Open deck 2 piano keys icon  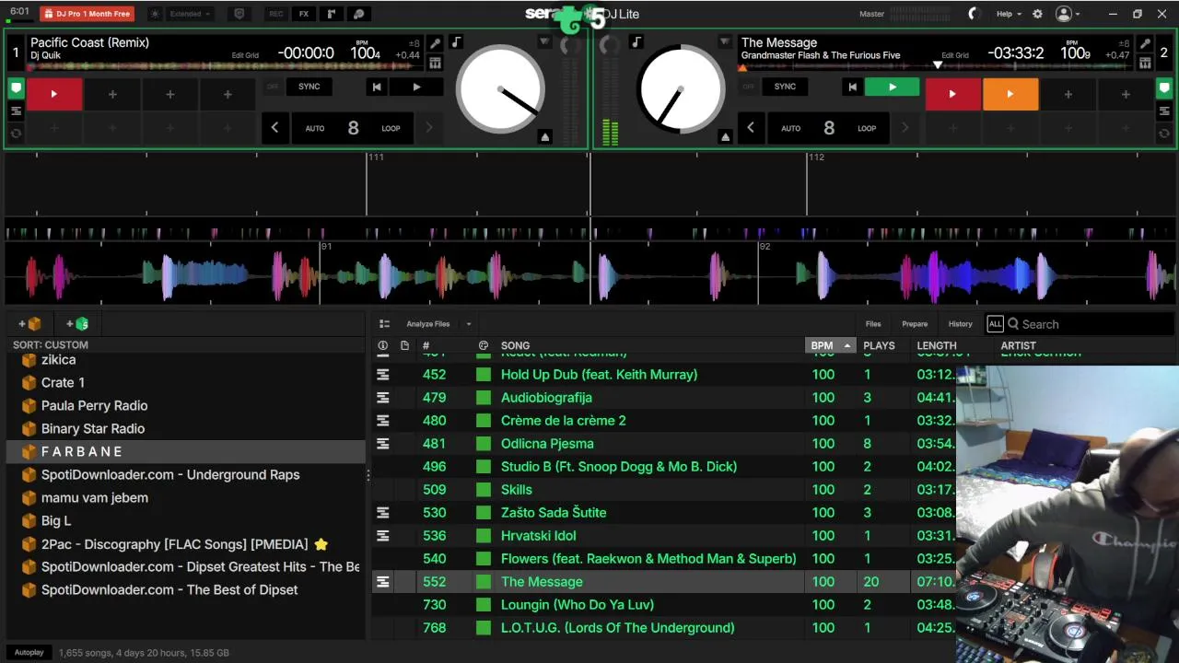click(x=1144, y=63)
